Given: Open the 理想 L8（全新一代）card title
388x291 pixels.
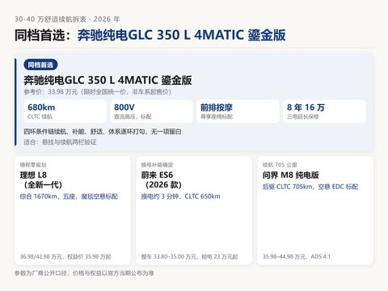Looking at the screenshot, I should 41,179.
